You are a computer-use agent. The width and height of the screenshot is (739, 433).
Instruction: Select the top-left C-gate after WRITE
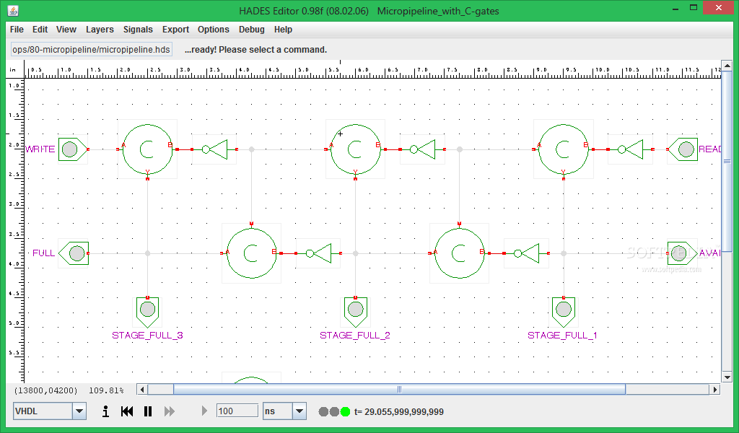(x=147, y=149)
